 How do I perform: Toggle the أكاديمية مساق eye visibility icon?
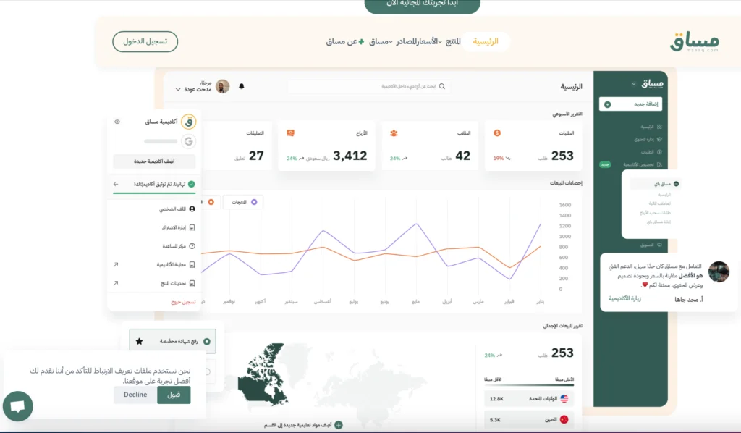117,122
